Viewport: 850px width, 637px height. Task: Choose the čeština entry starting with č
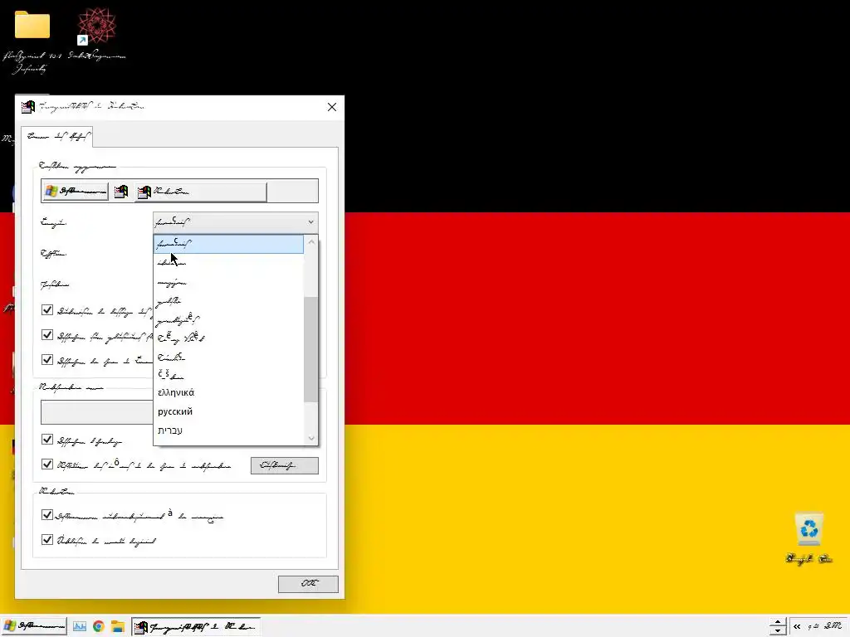228,374
